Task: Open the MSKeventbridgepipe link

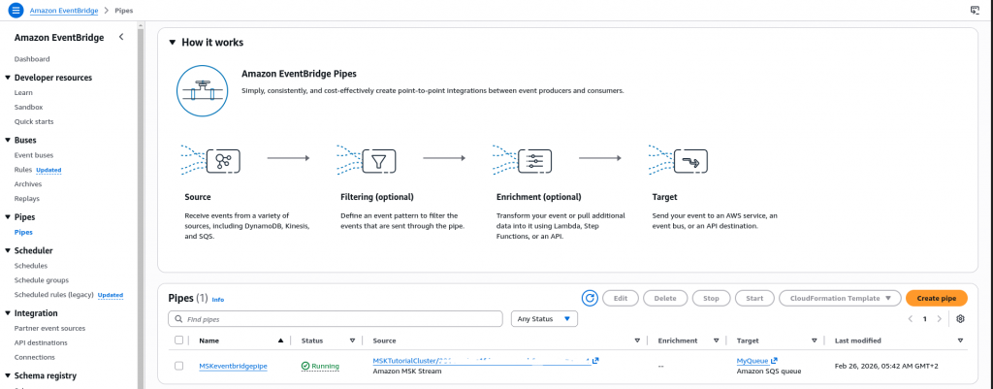Action: pyautogui.click(x=233, y=366)
